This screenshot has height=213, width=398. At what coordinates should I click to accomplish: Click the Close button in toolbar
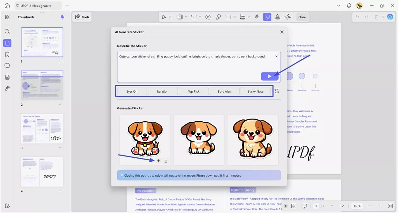pyautogui.click(x=302, y=17)
